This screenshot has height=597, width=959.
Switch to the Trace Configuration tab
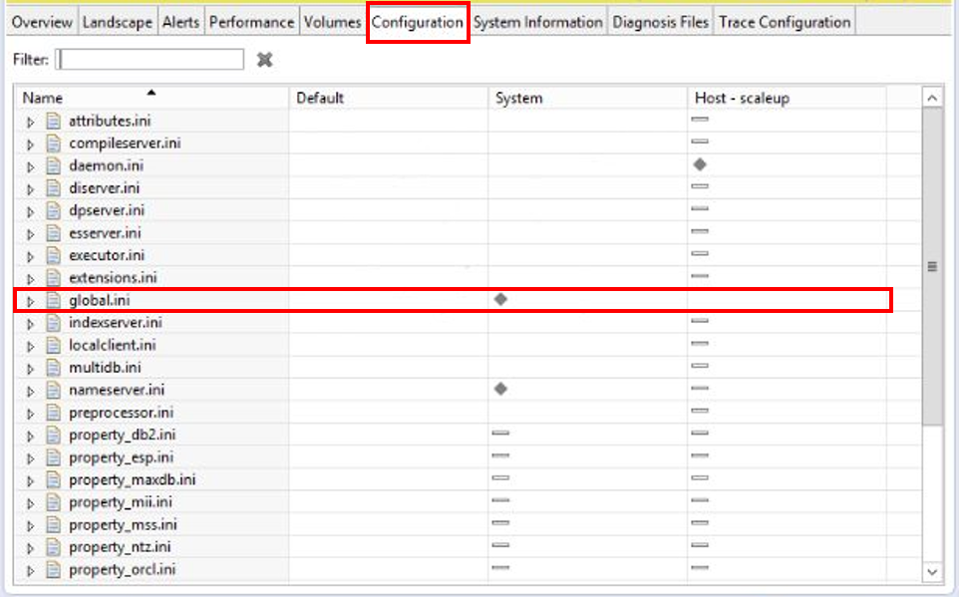pos(784,22)
